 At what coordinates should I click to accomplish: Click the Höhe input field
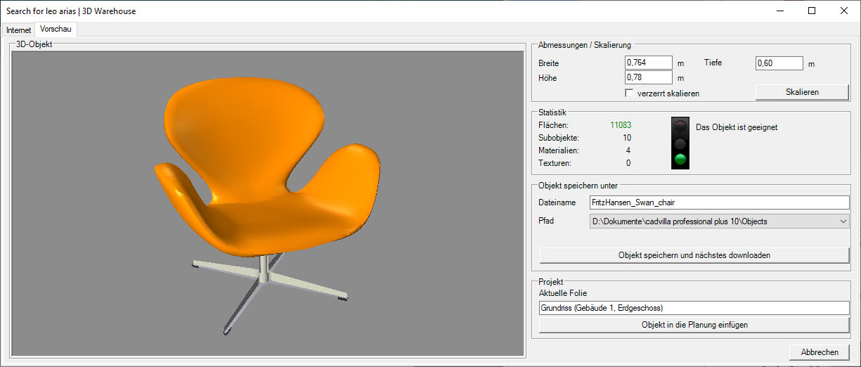coord(648,78)
